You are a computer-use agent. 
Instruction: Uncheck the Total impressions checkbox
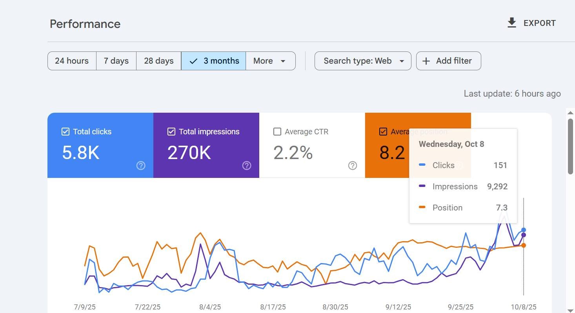171,132
